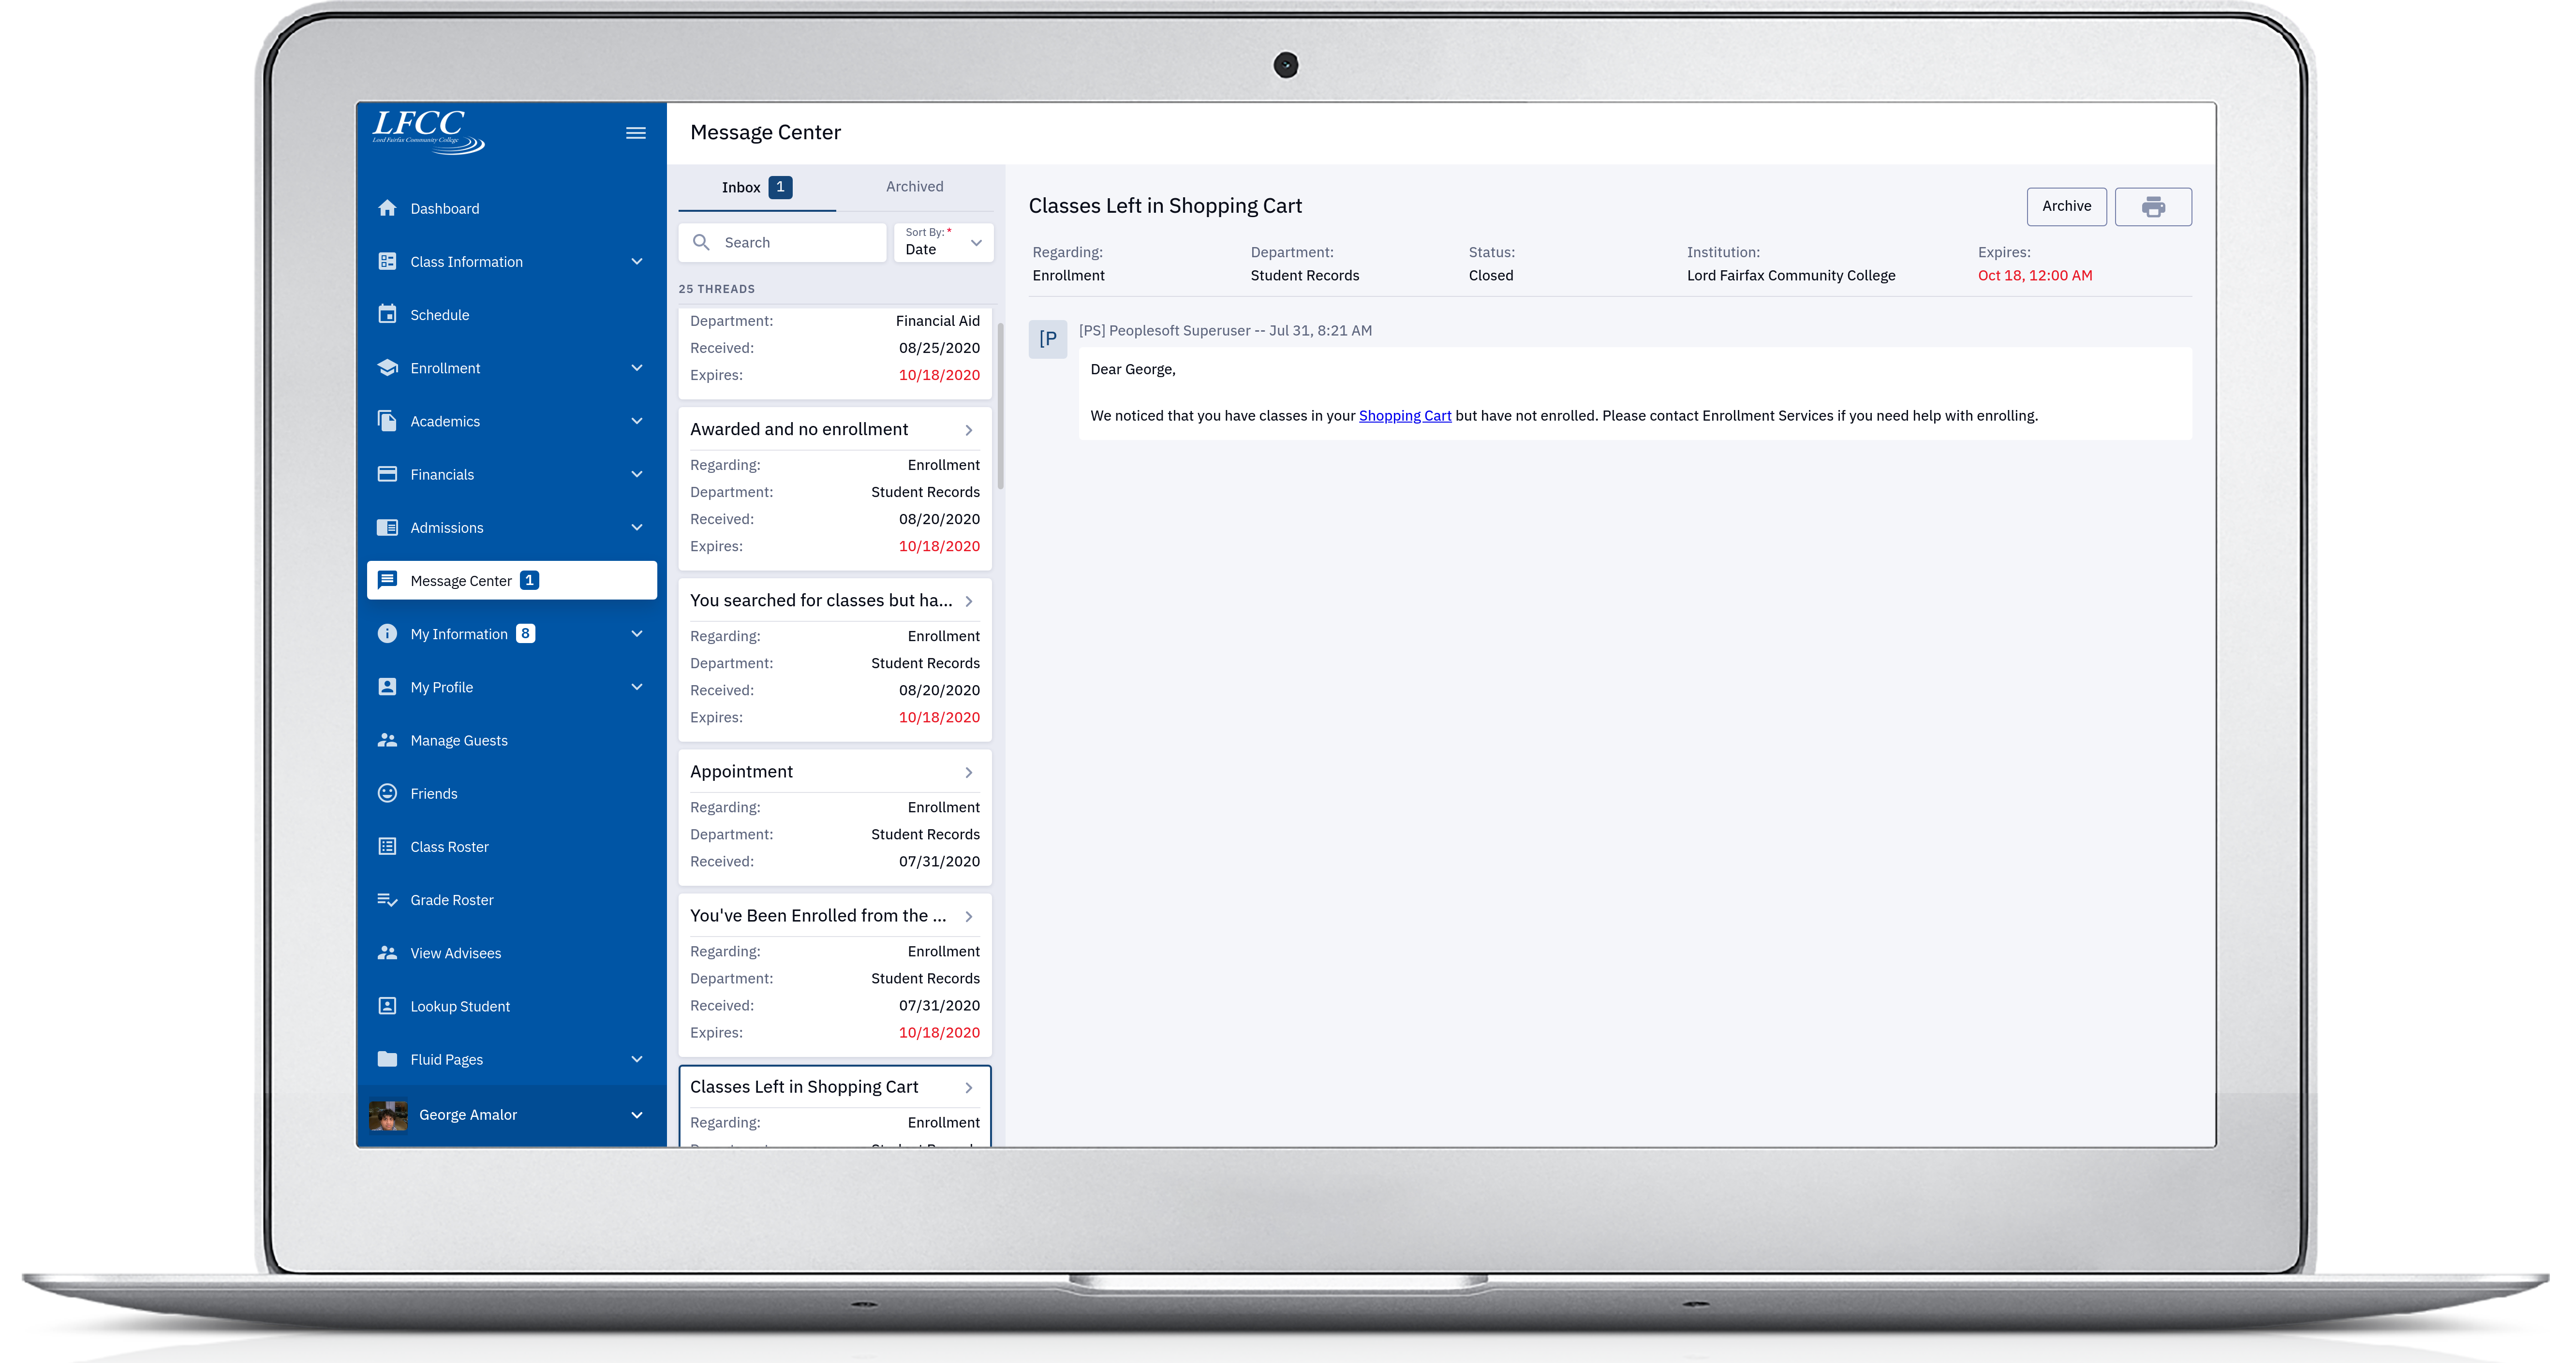The image size is (2576, 1363).
Task: Select Lookup Student menu item
Action: [512, 1006]
